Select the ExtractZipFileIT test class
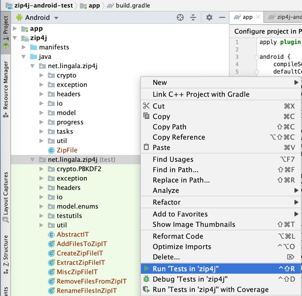 click(76, 262)
